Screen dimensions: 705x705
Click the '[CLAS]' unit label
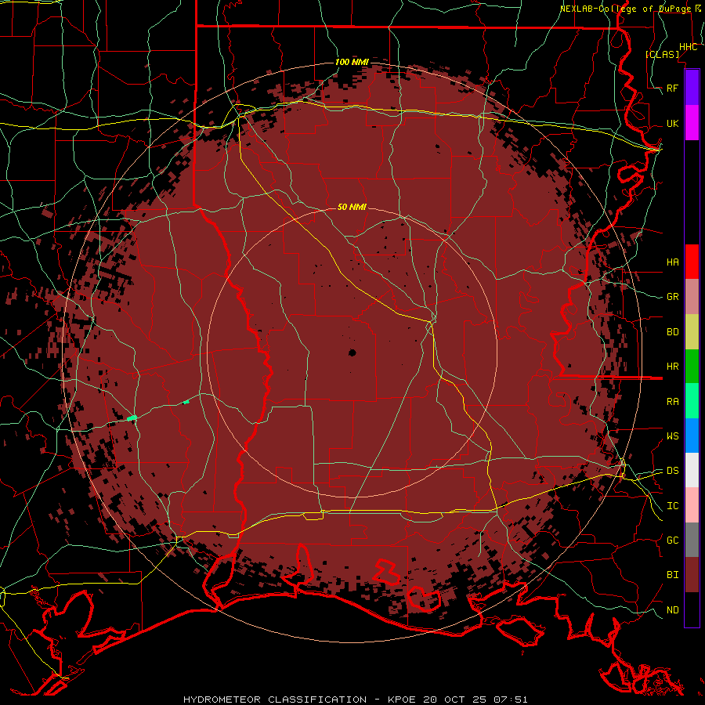[662, 54]
